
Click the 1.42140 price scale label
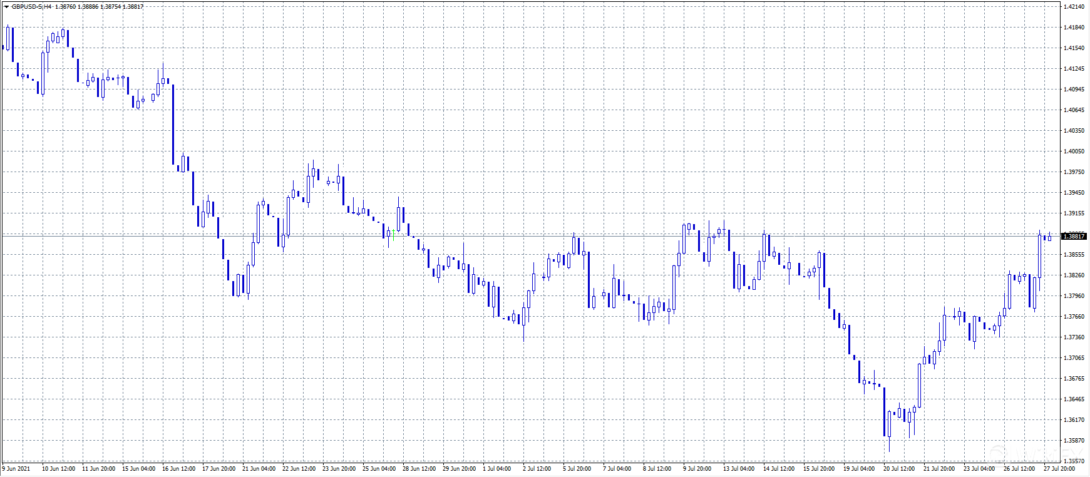(x=1074, y=7)
